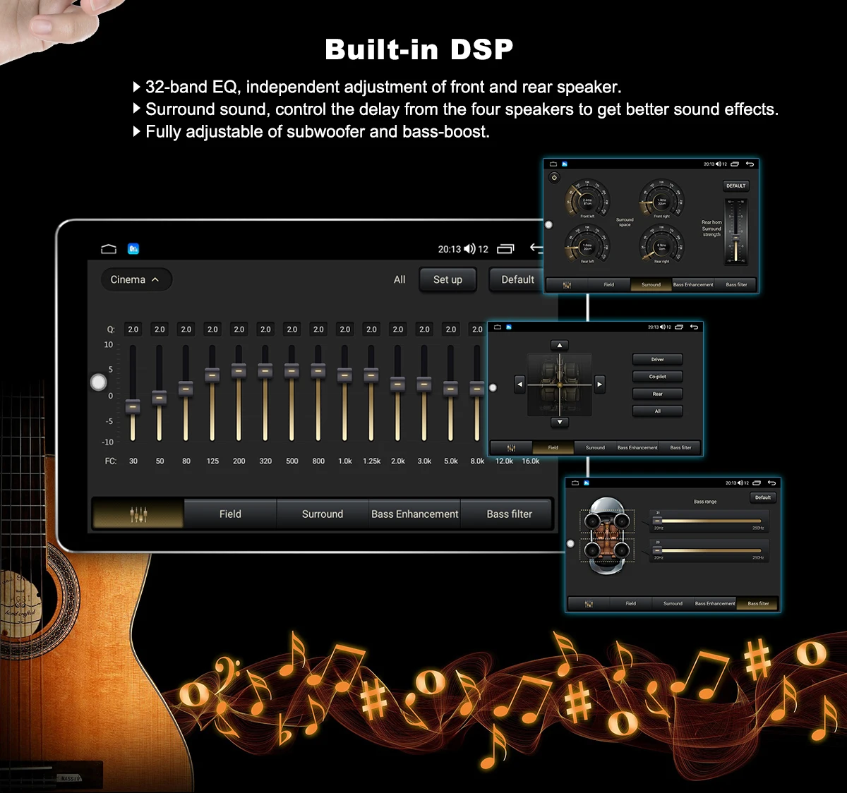This screenshot has width=847, height=793.
Task: Select Surround tab in the Field screen
Action: click(x=595, y=447)
